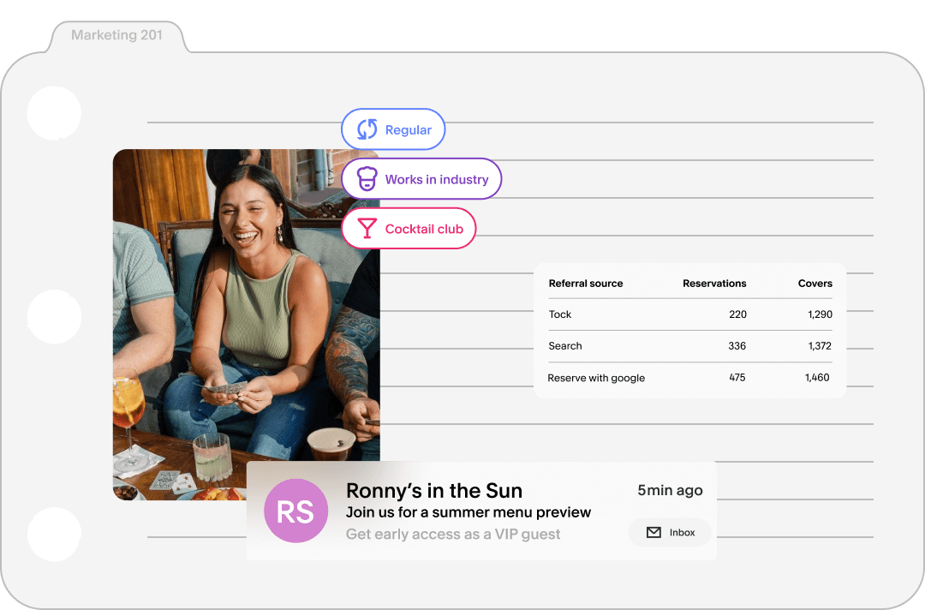Click the circular arrows icon on Regular tag
The width and height of the screenshot is (925, 610).
tap(367, 129)
